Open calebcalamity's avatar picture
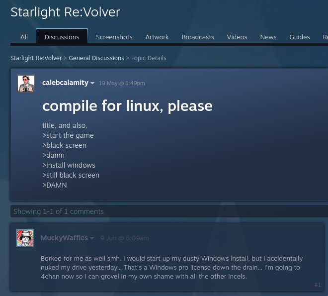328x296 pixels. (26, 83)
